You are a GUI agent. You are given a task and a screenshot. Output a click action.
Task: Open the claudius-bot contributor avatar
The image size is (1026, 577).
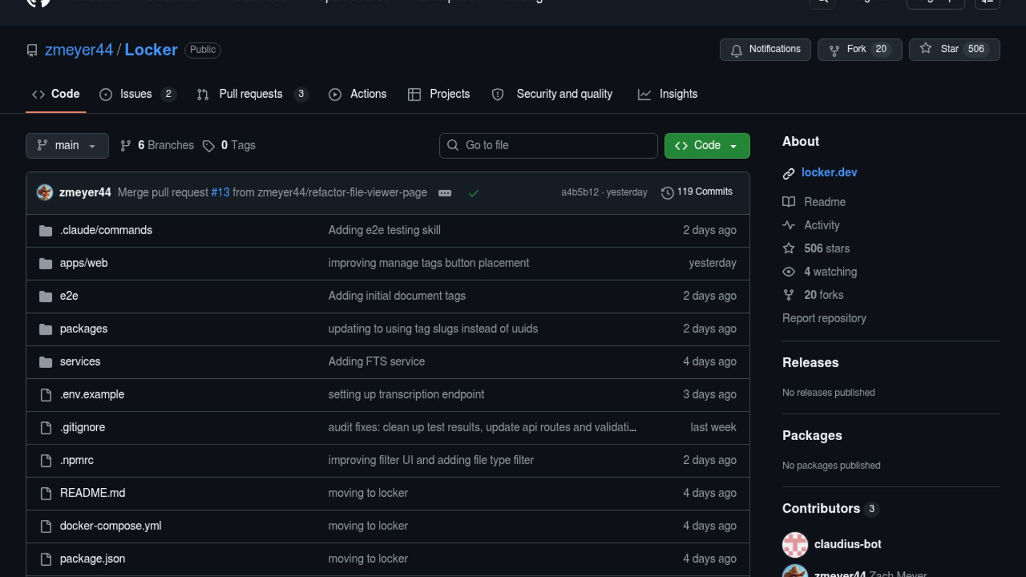[795, 544]
